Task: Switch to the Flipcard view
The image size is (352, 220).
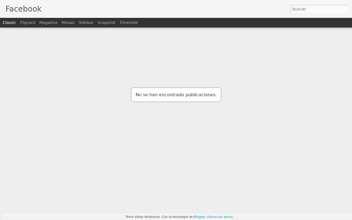Action: [x=28, y=23]
